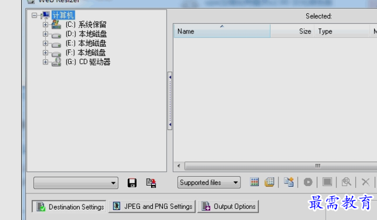Expand the (C:) 系统保留 drive
Image resolution: width=377 pixels, height=220 pixels.
click(x=45, y=24)
